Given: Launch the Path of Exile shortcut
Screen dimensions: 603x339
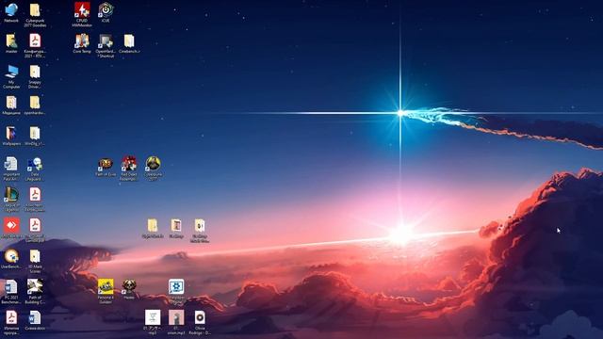Looking at the screenshot, I should click(106, 167).
